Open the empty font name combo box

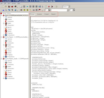click(68, 10)
